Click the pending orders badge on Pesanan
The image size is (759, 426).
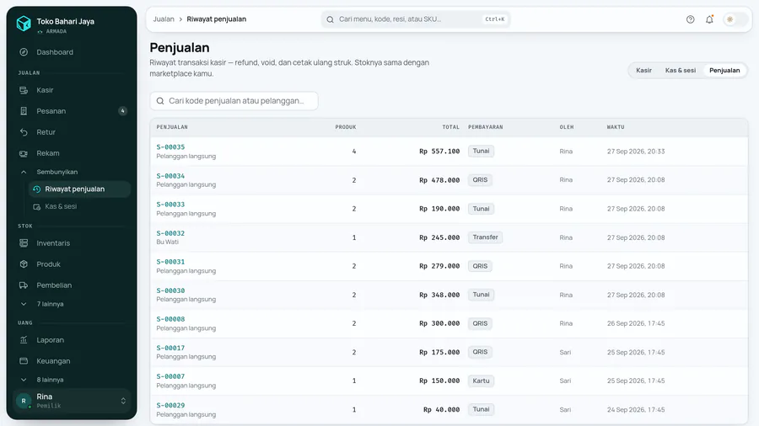point(122,111)
